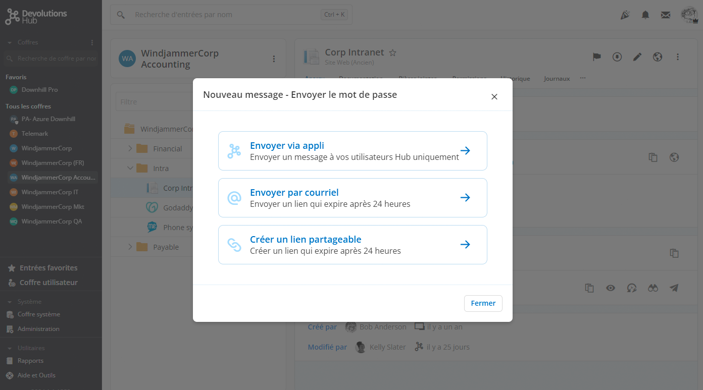This screenshot has height=390, width=703.
Task: Open Coffre système
Action: (x=38, y=314)
